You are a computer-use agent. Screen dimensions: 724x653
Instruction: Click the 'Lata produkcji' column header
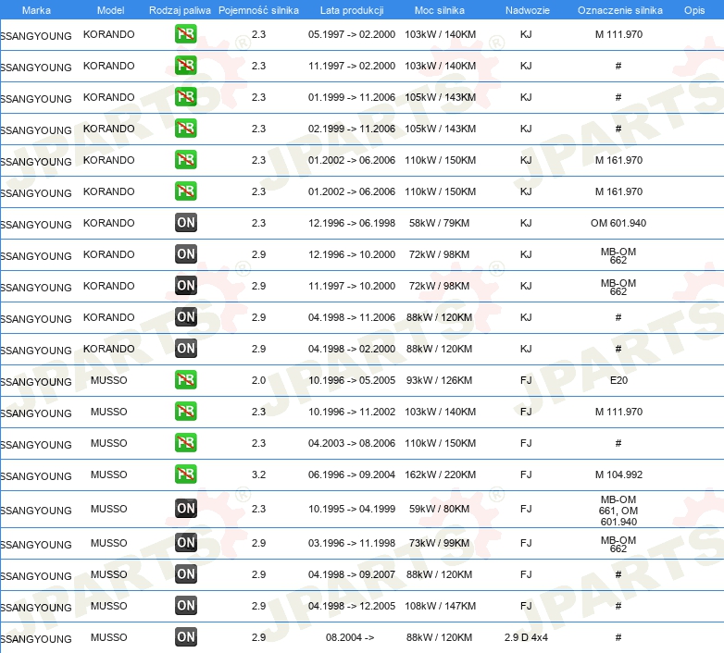[351, 9]
